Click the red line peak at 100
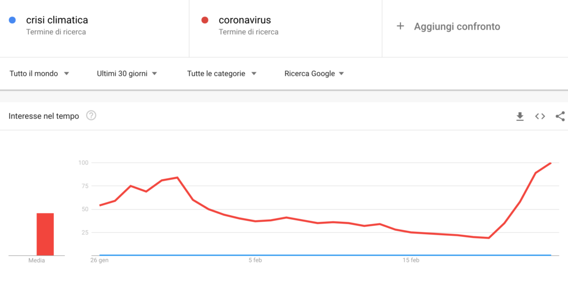 tap(550, 164)
